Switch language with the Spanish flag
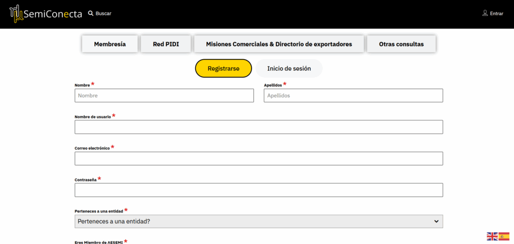Viewport: 514px width, 244px height. [x=504, y=236]
